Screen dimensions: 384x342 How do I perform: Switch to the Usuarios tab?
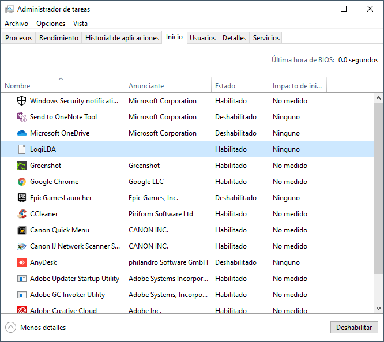202,38
